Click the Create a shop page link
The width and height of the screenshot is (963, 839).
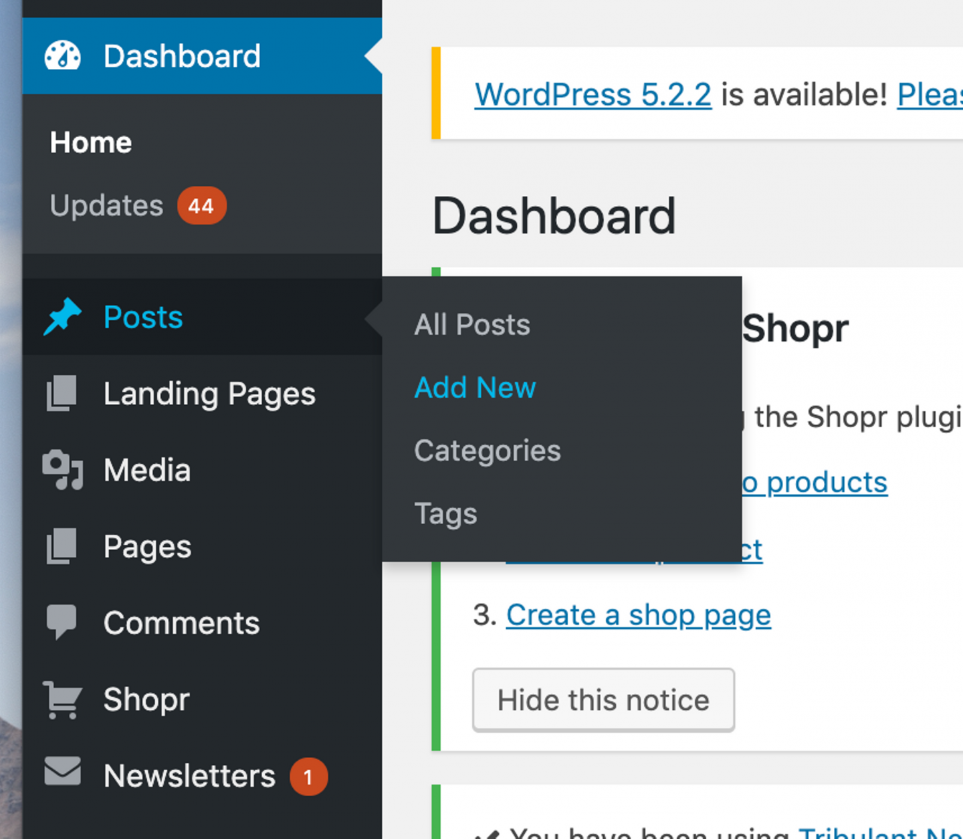point(638,615)
